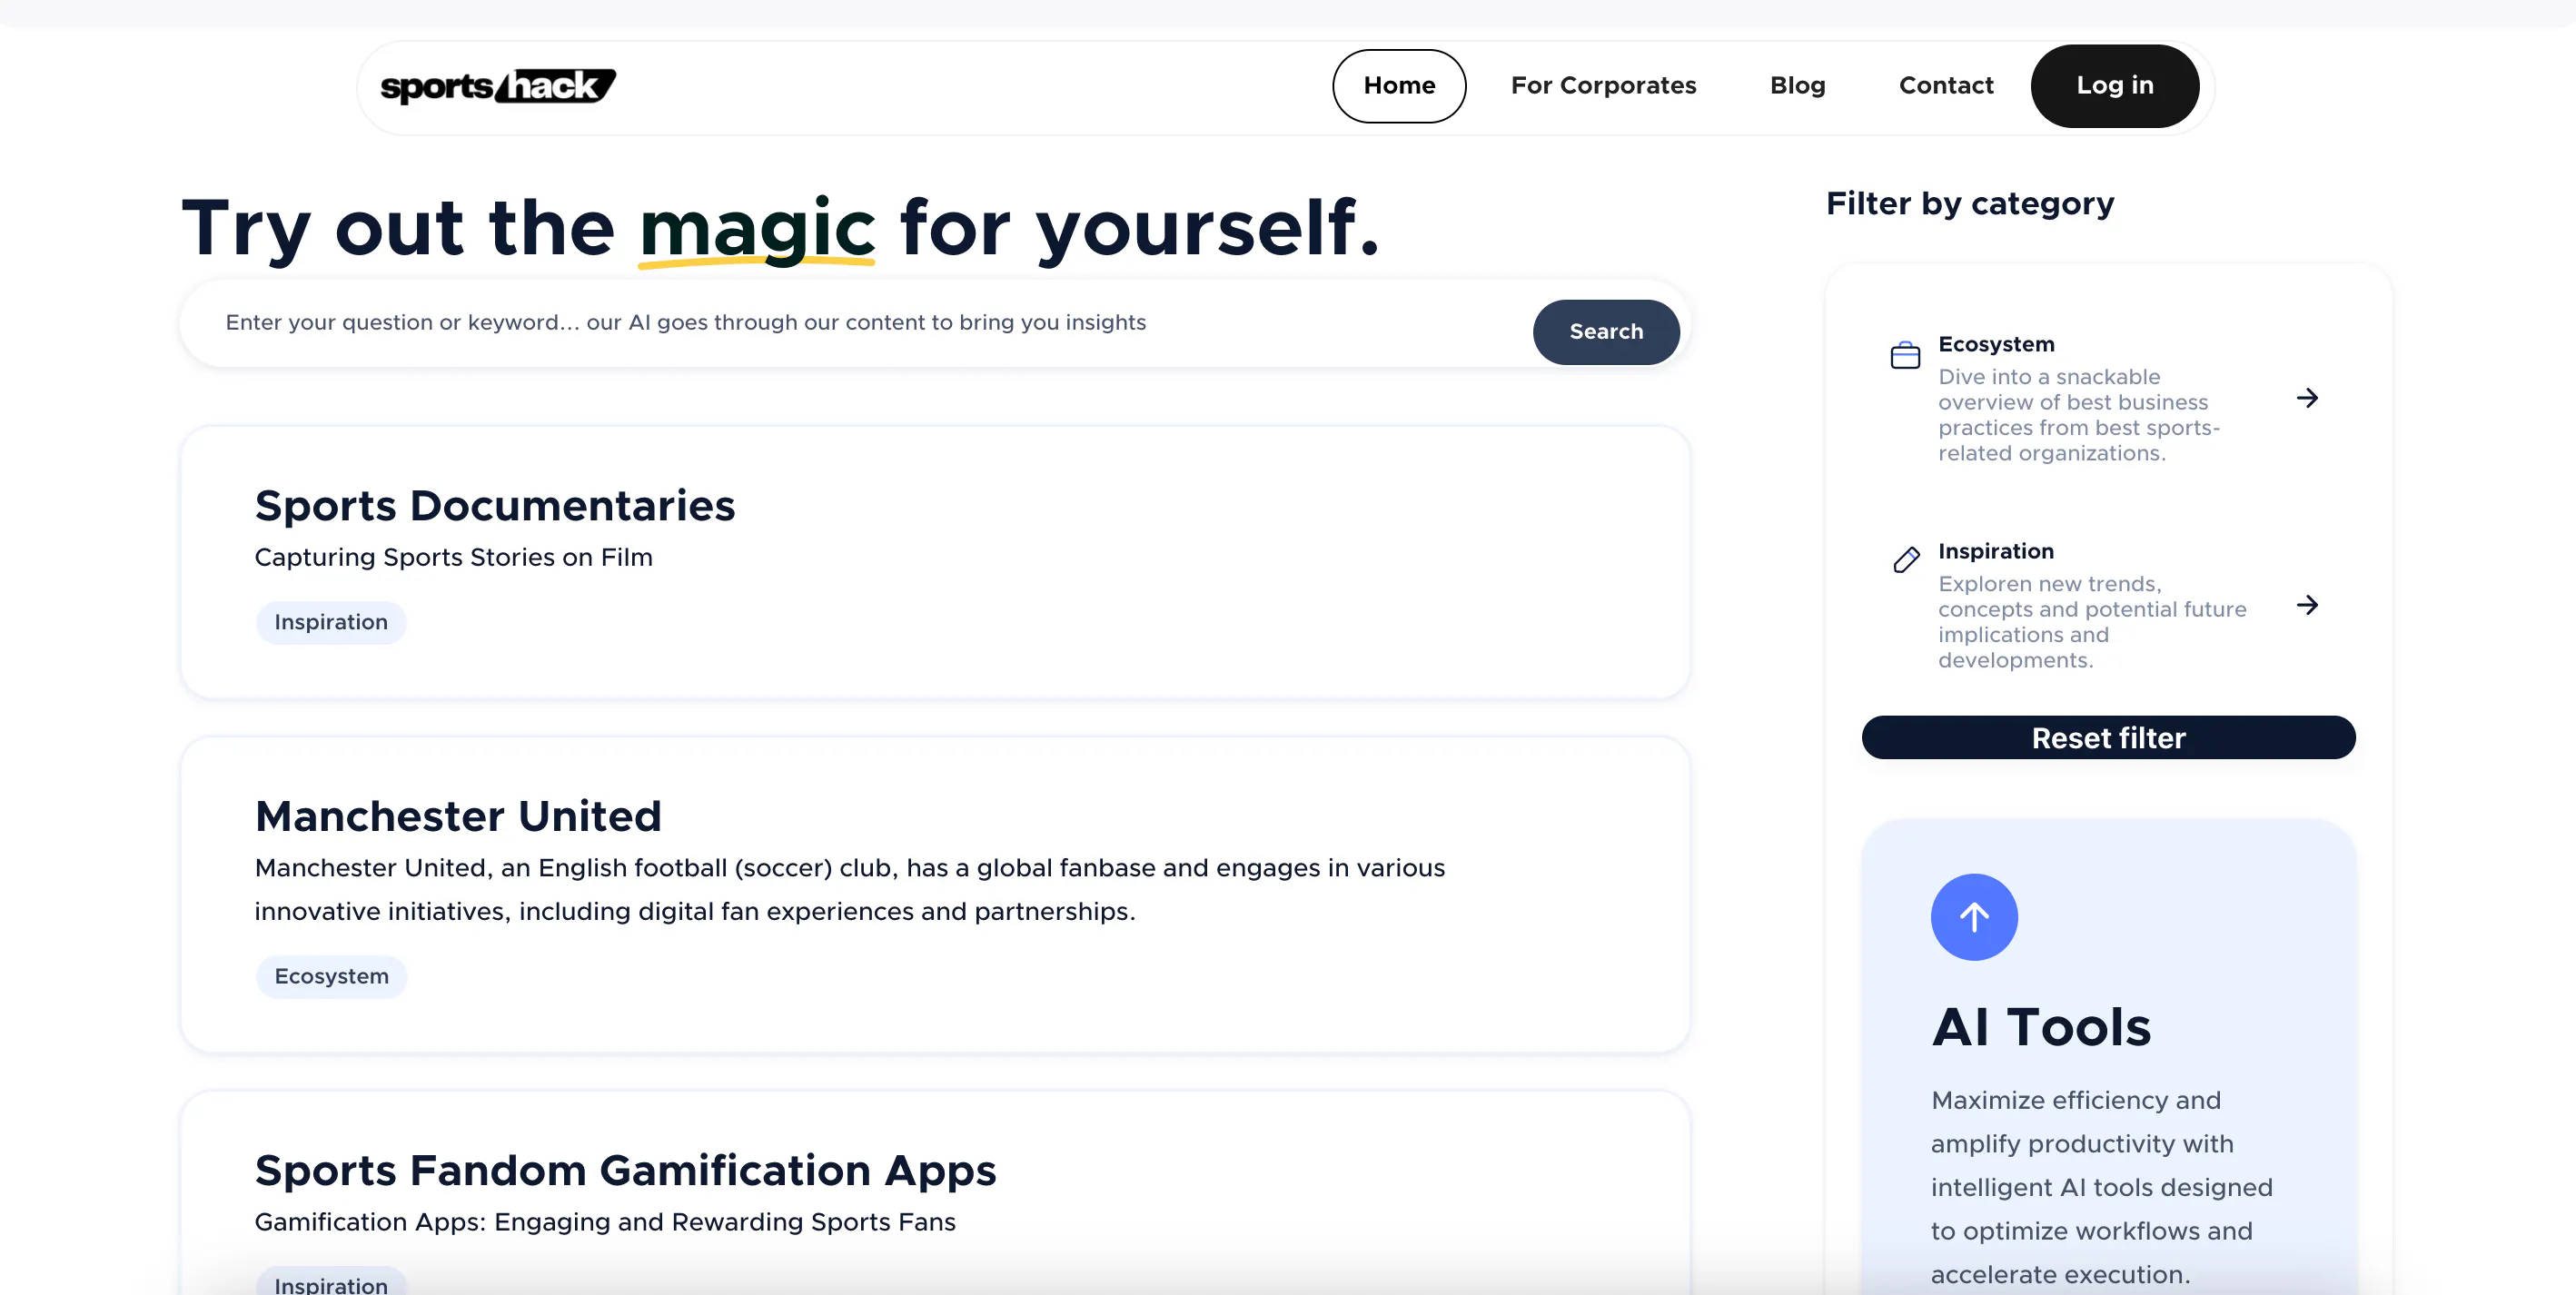Click Inspiration tag under Sports Documentaries
Screen dimensions: 2576x1295
[x=331, y=622]
